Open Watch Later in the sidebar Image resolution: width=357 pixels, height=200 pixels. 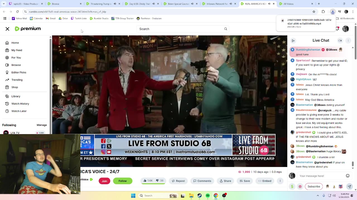19,111
